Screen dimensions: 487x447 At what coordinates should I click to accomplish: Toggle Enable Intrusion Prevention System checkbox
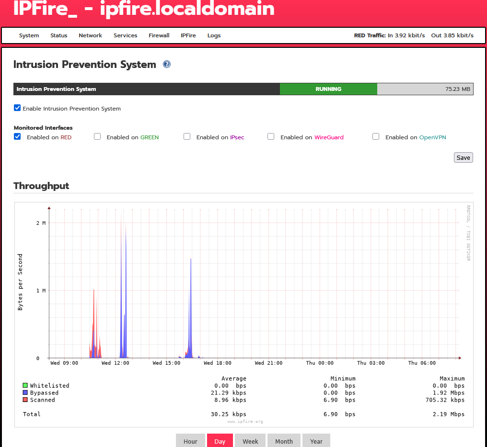(17, 108)
